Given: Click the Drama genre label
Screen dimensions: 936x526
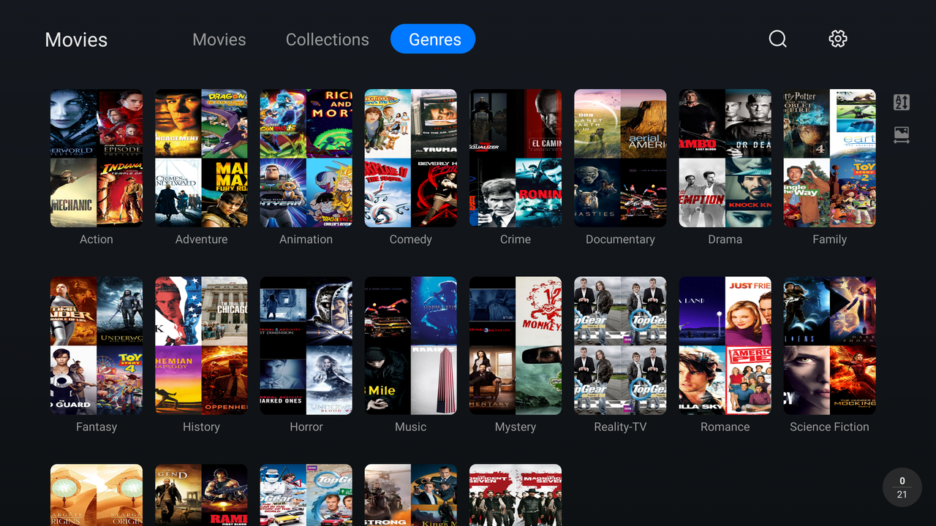Looking at the screenshot, I should coord(725,240).
